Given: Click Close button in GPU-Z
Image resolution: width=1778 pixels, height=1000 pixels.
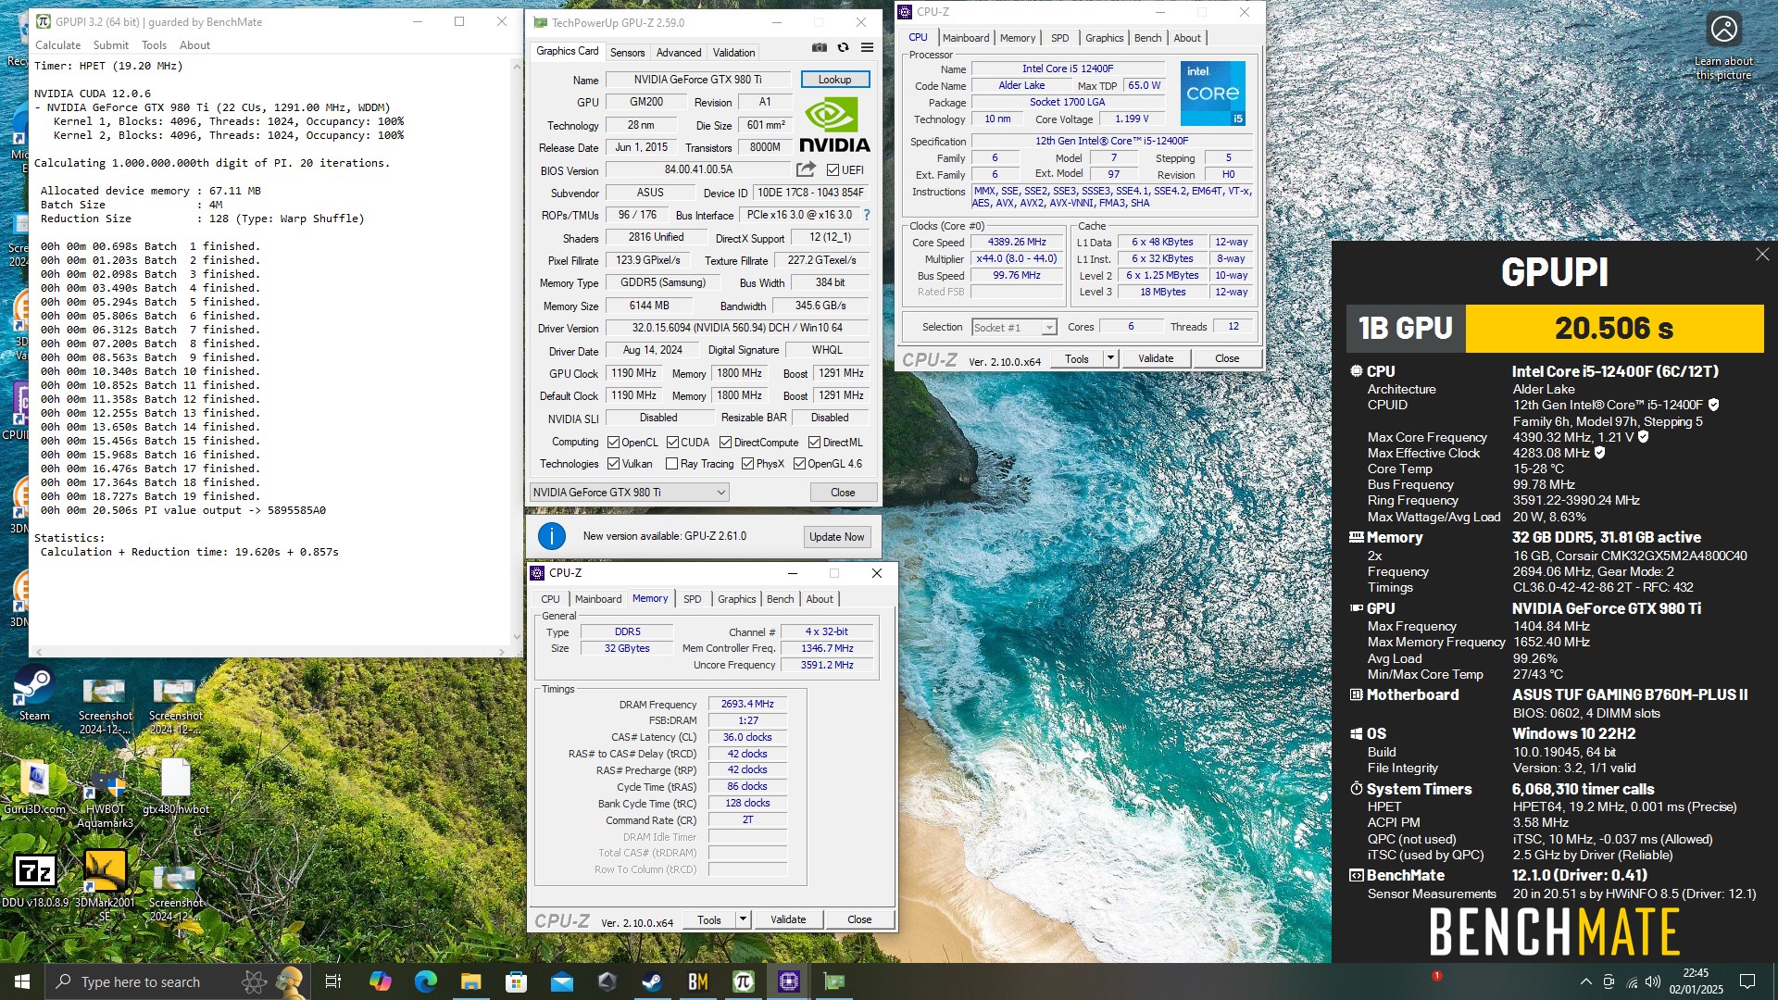Looking at the screenshot, I should [x=843, y=493].
